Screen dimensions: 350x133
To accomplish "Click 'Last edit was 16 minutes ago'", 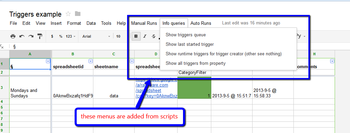I will 251,23.
